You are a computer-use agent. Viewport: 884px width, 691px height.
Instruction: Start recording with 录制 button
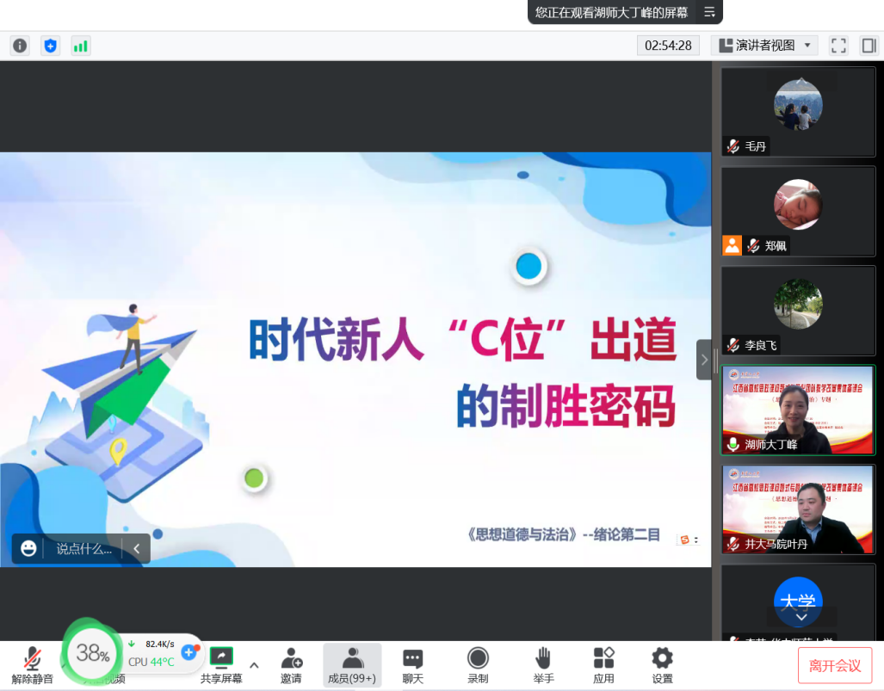point(478,664)
